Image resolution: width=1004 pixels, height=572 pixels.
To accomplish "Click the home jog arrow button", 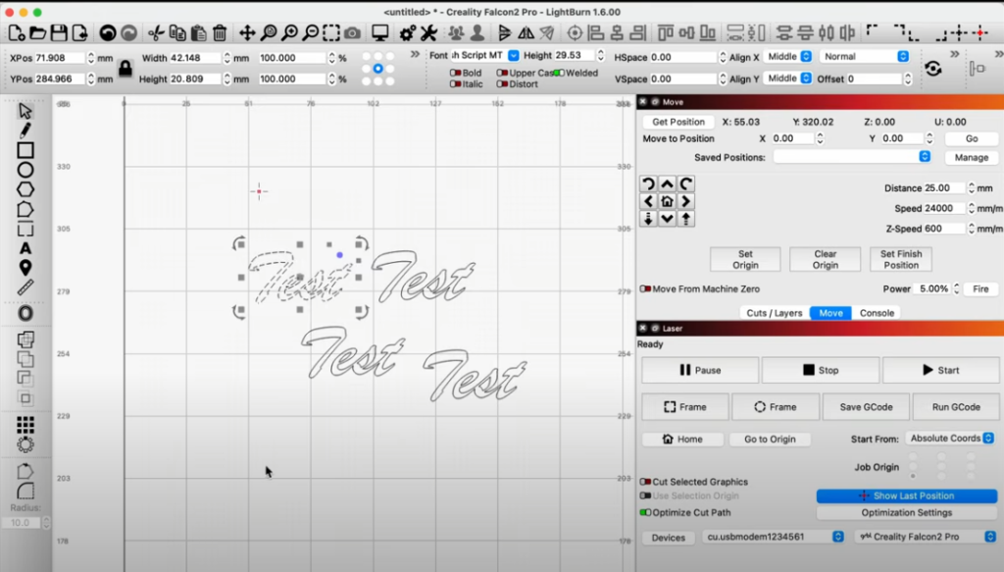I will click(667, 201).
